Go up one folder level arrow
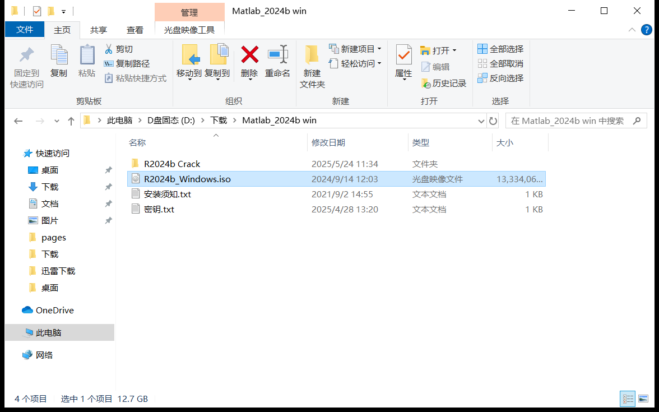 click(x=71, y=121)
